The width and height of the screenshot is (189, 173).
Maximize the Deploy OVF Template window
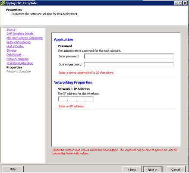pos(180,3)
